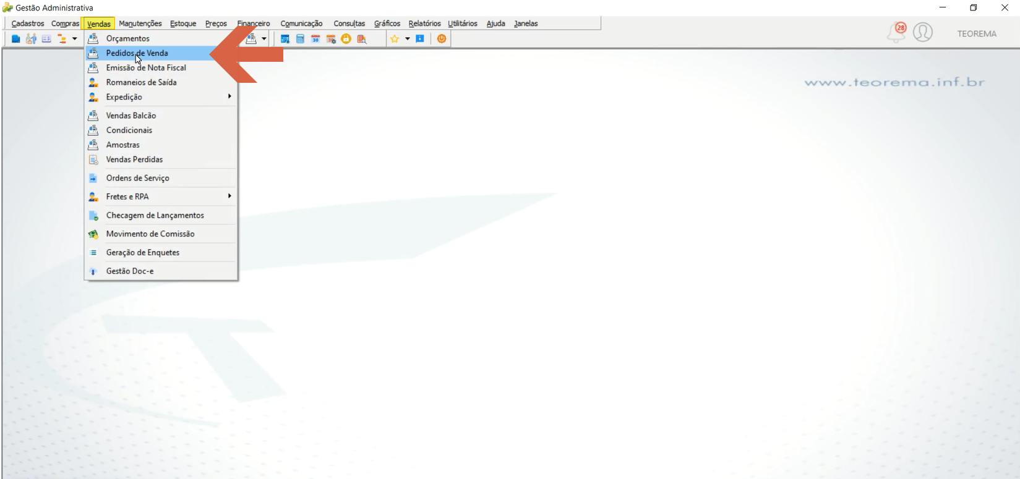Select Movimento de Comissão entry
Image resolution: width=1020 pixels, height=479 pixels.
click(x=161, y=234)
